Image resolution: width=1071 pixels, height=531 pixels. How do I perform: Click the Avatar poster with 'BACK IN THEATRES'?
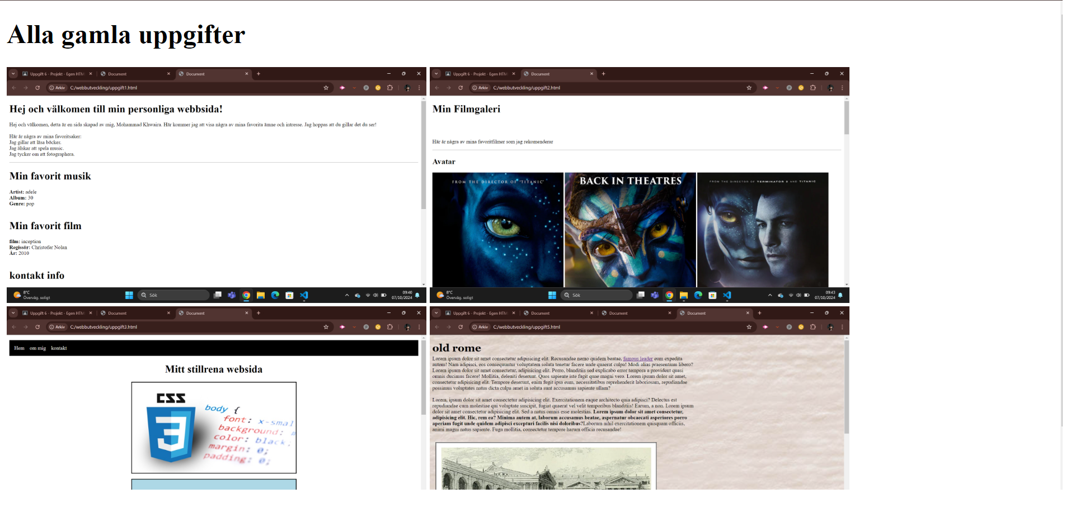pos(631,230)
